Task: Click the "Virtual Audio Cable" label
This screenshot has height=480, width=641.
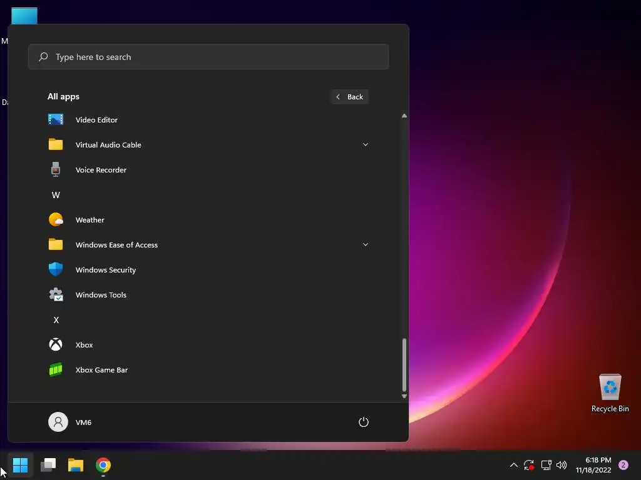Action: point(108,145)
